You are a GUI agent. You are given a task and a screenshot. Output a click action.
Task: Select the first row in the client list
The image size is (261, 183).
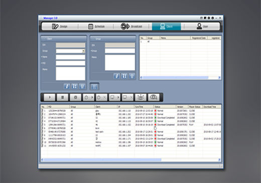click(x=131, y=111)
